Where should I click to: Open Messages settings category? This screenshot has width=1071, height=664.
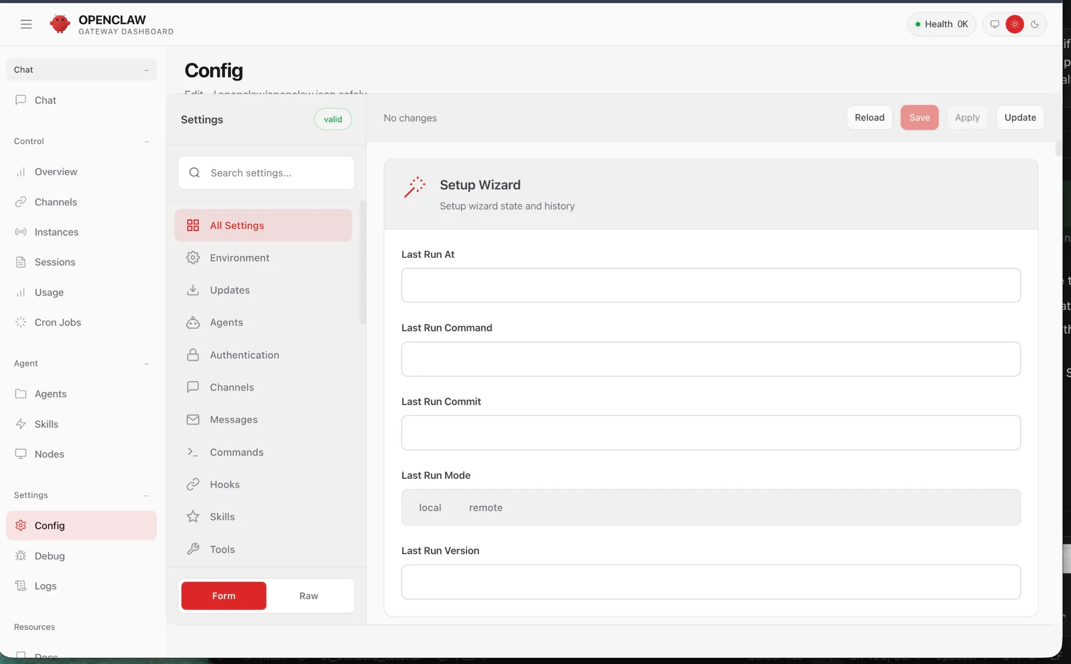[263, 419]
